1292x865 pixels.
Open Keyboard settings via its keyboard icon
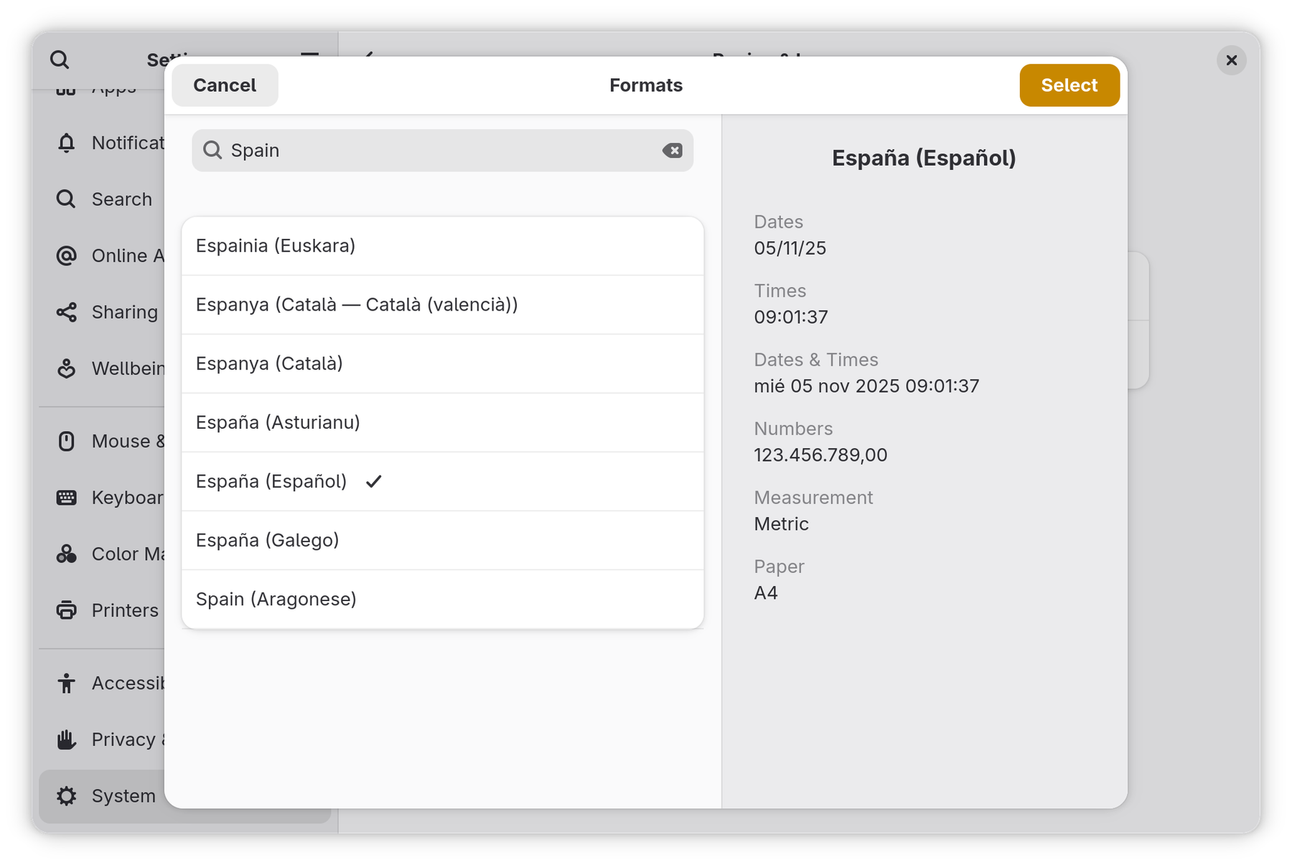pos(65,497)
